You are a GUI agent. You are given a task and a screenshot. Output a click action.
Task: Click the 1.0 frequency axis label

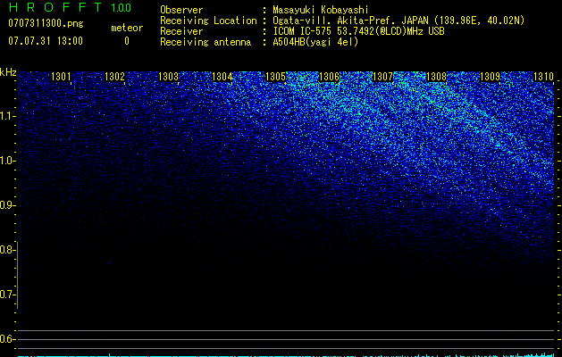pos(8,161)
